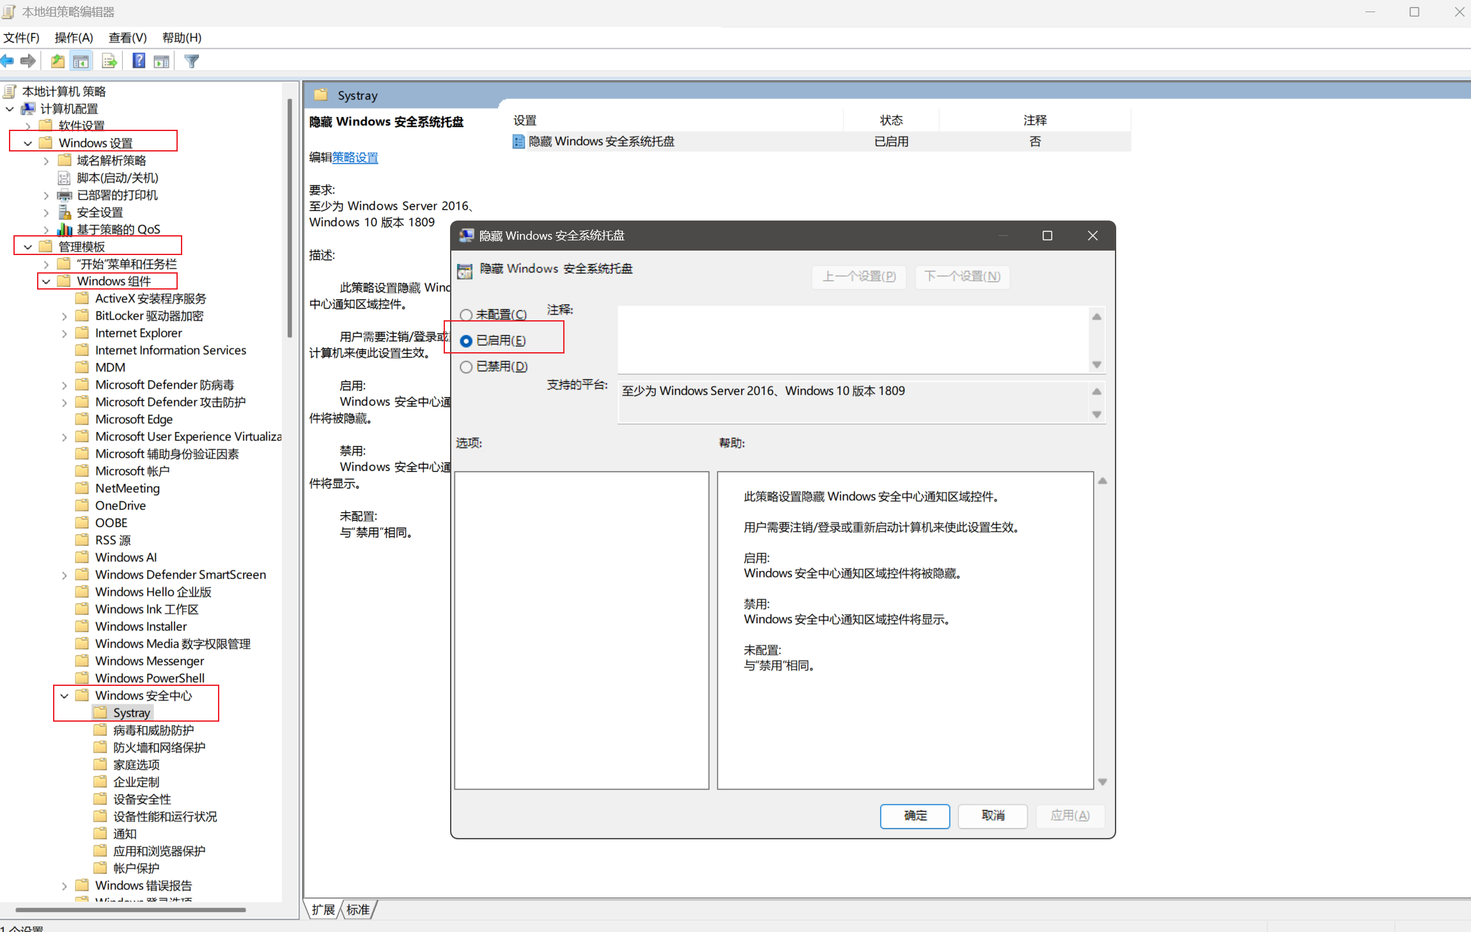Expand the BitLocker 驱动器加密 node

pyautogui.click(x=65, y=316)
